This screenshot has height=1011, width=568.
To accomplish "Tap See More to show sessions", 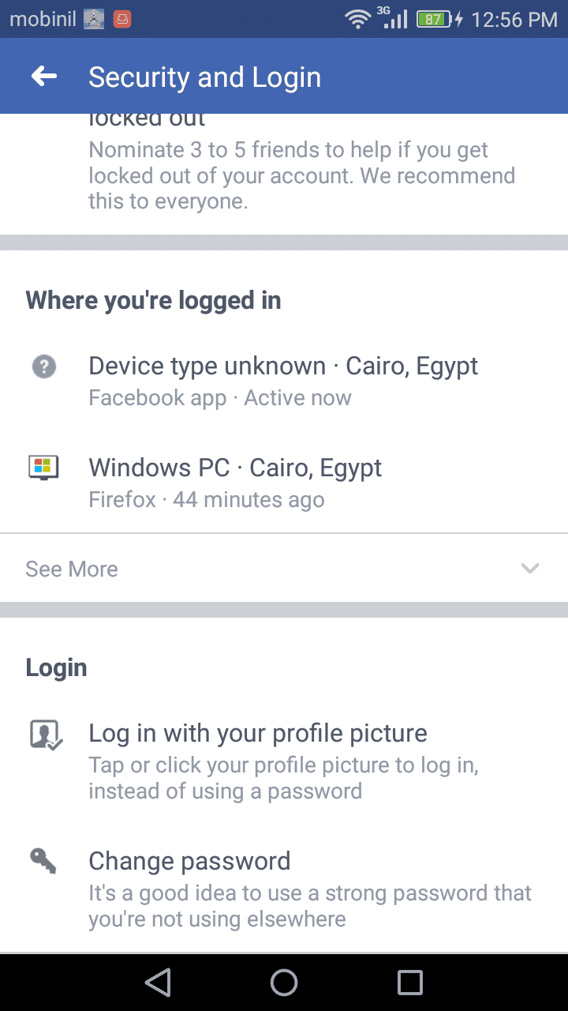I will (x=72, y=569).
